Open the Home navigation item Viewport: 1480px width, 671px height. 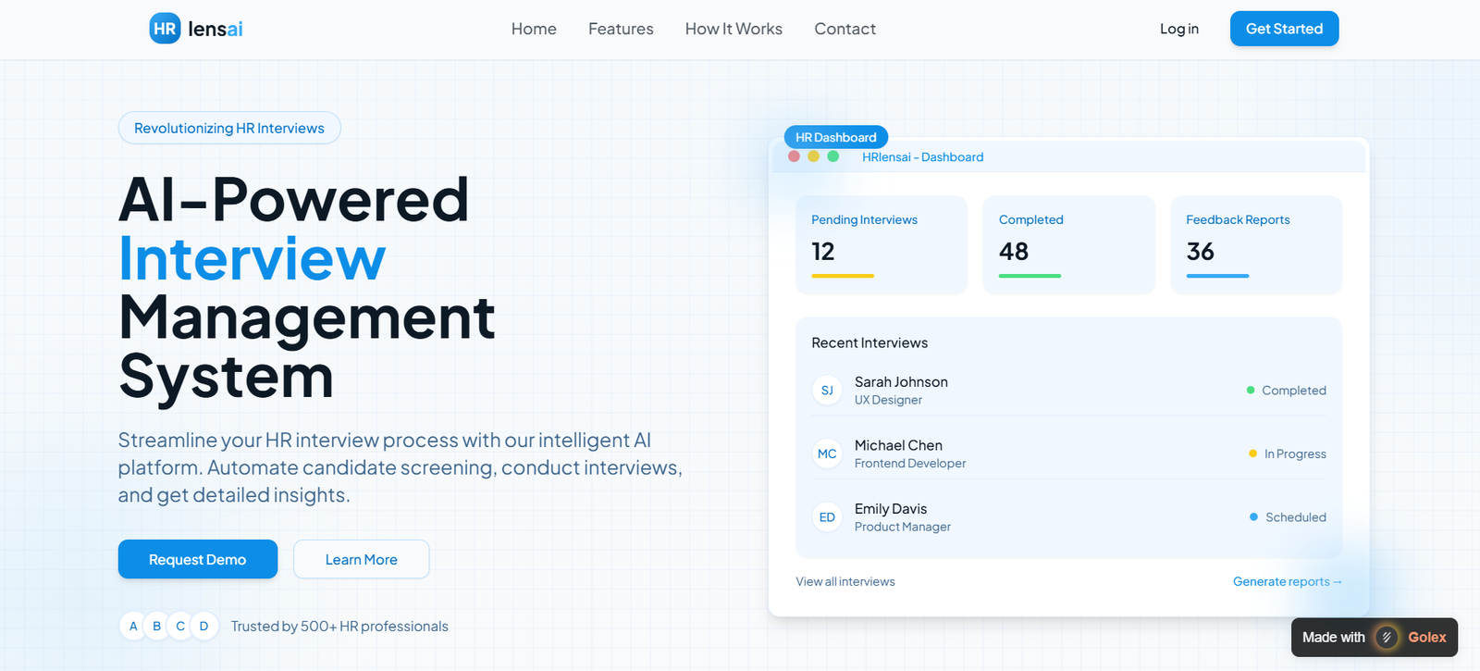tap(534, 29)
